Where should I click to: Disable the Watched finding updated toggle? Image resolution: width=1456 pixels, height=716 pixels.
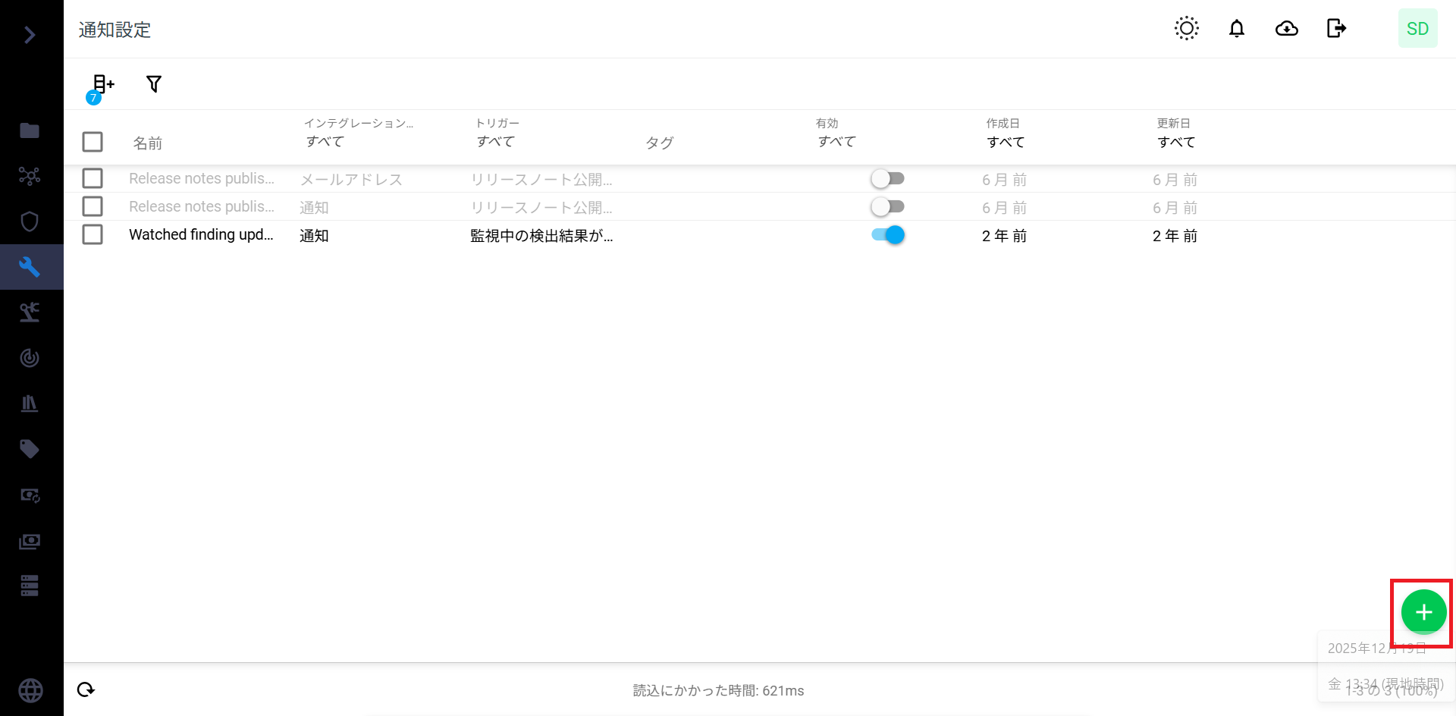coord(887,234)
